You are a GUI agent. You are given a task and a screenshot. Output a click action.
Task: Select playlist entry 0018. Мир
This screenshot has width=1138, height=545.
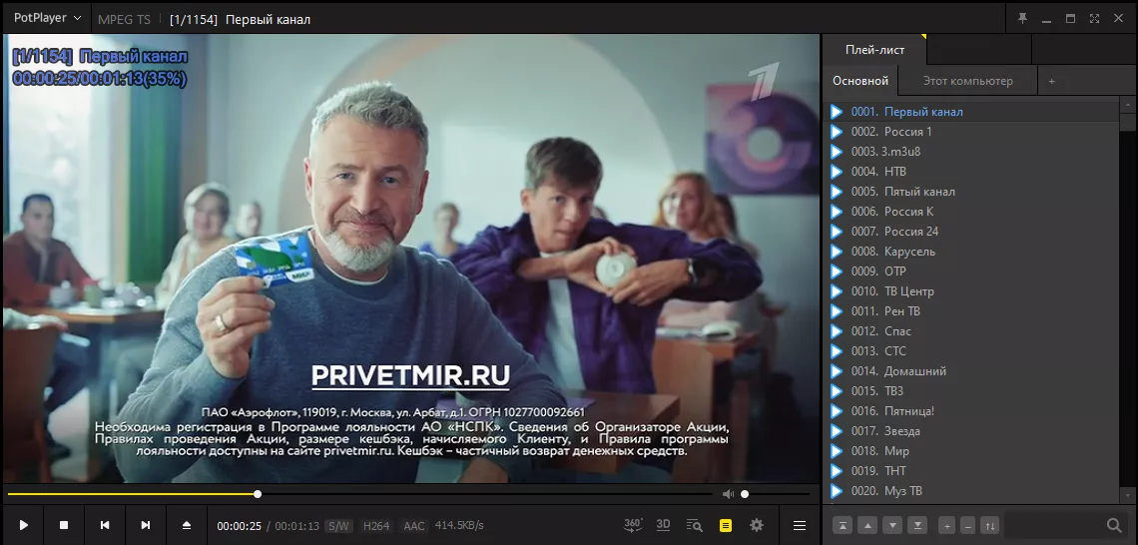(972, 451)
